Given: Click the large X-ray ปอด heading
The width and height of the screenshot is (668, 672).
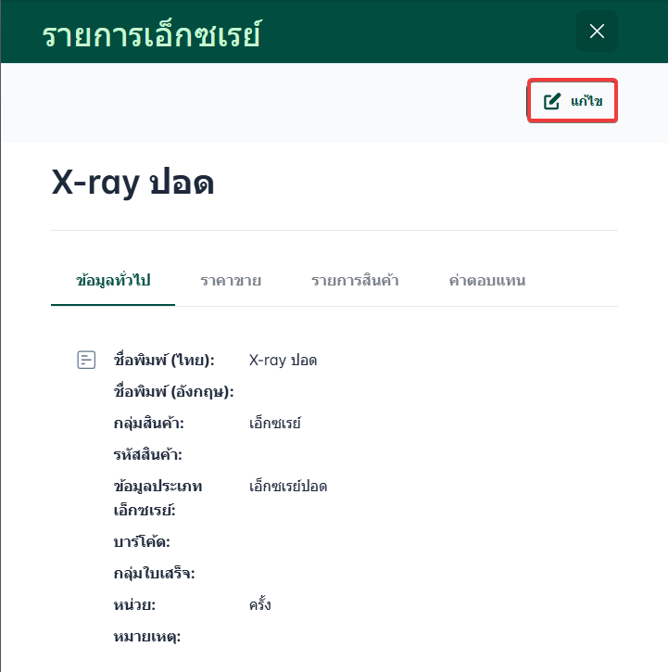Looking at the screenshot, I should click(132, 184).
